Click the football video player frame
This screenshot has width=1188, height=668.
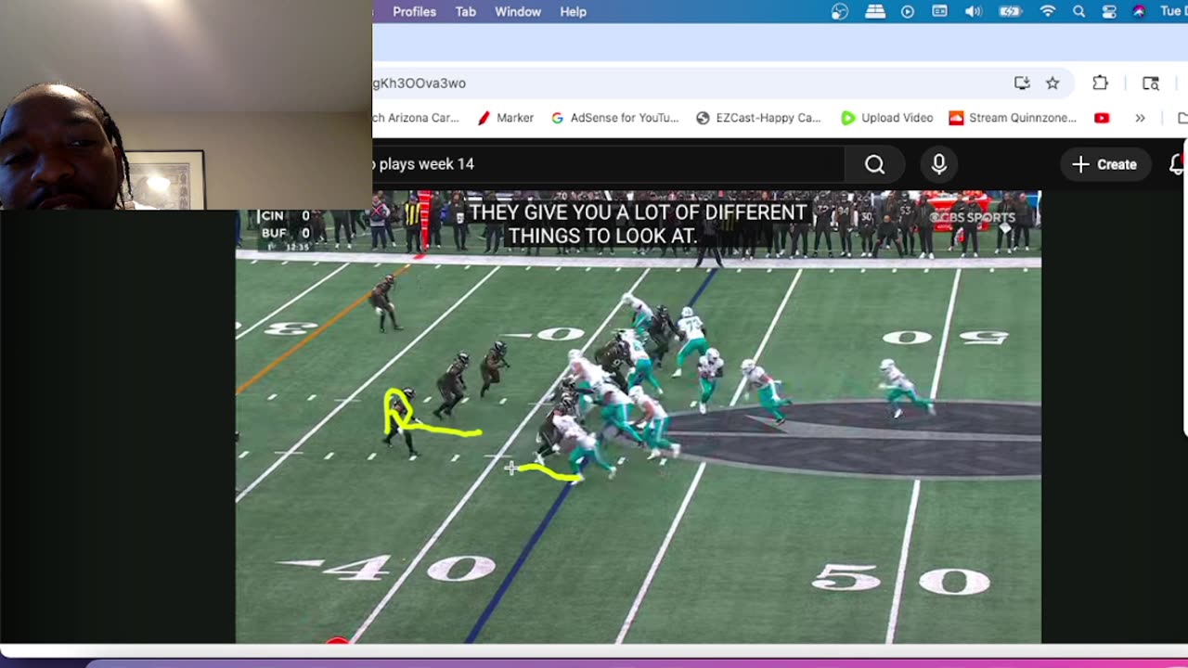click(639, 417)
